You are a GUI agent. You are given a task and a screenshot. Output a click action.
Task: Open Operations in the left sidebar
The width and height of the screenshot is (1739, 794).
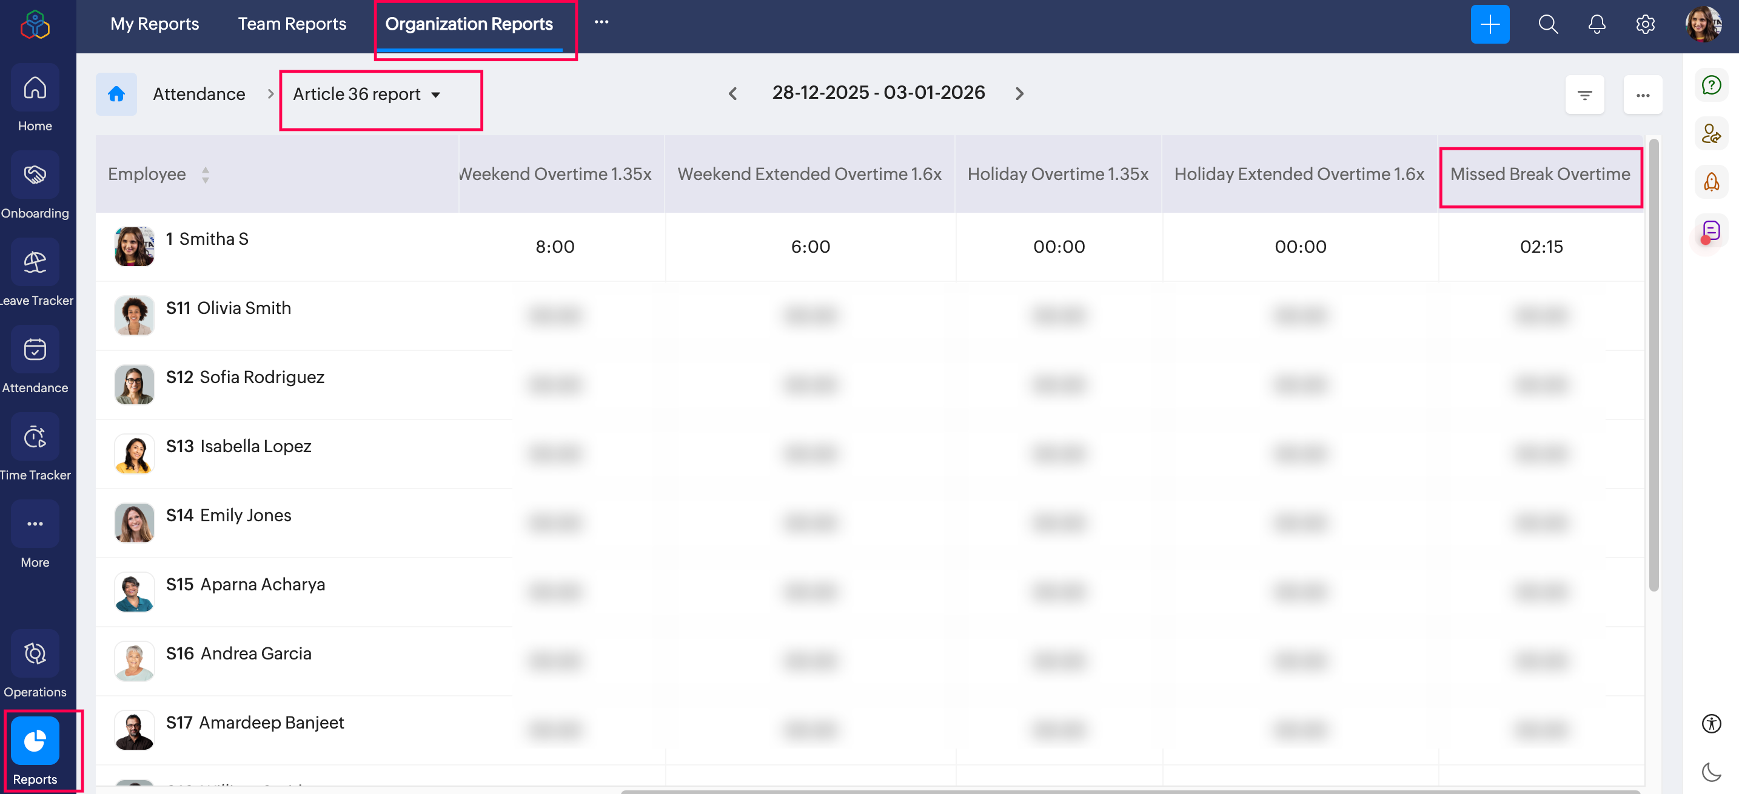click(x=35, y=653)
